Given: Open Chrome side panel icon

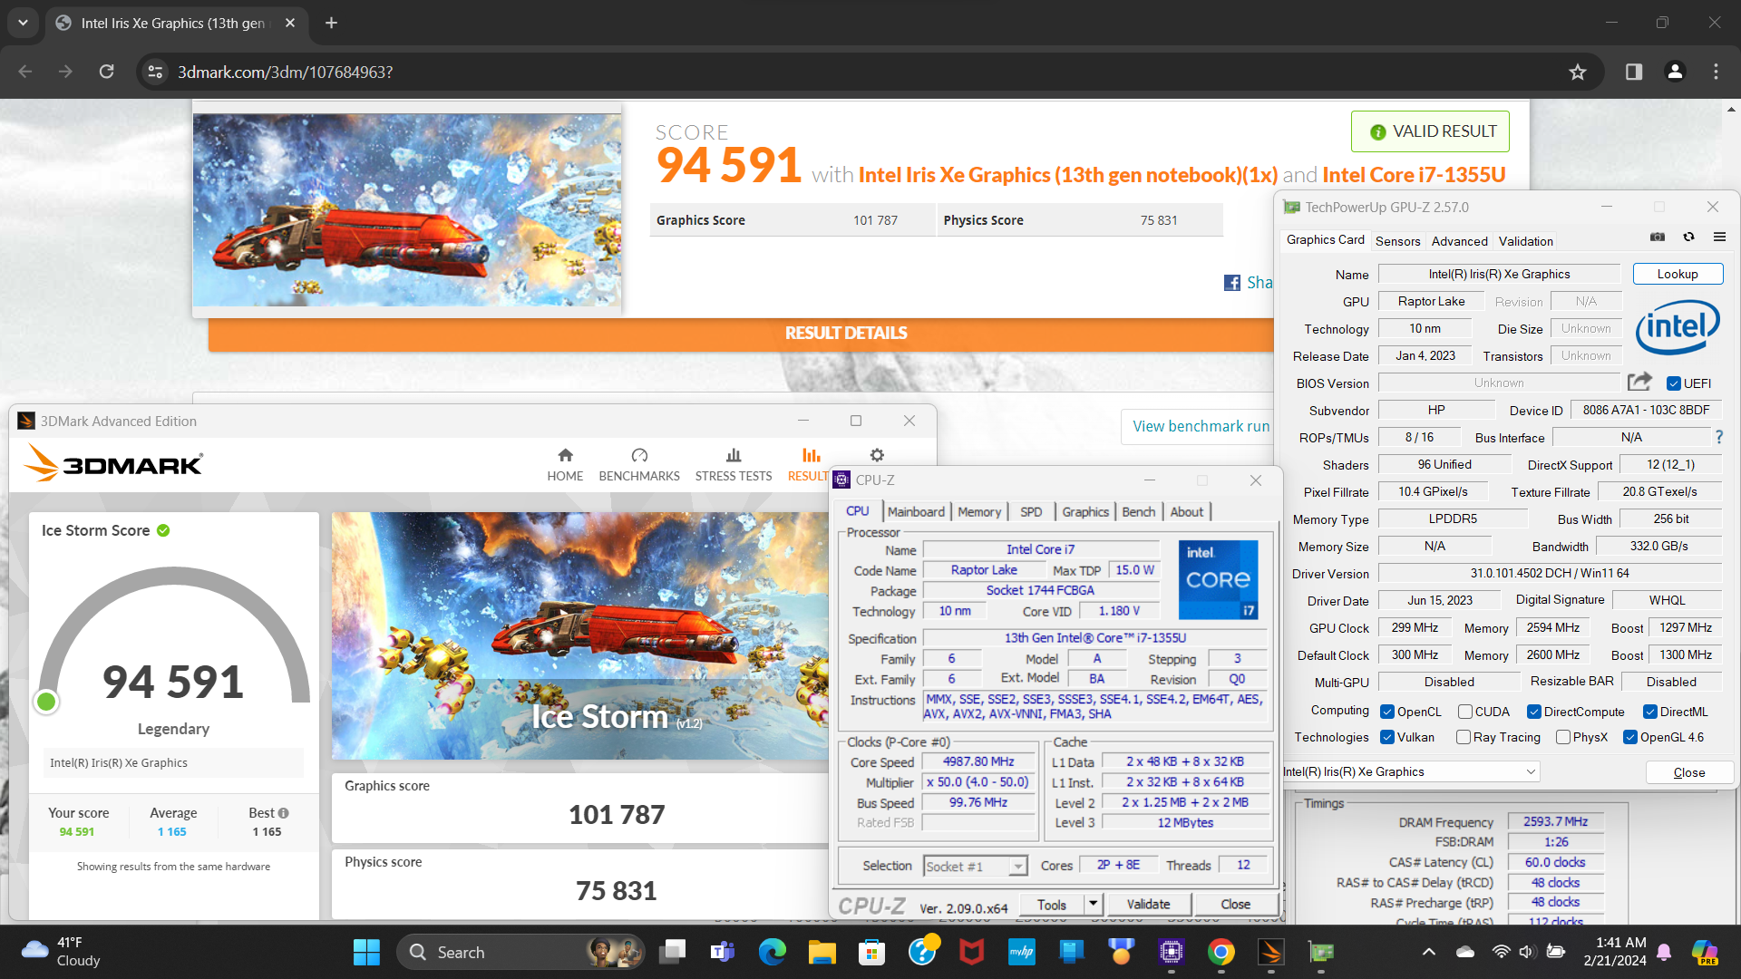Looking at the screenshot, I should pyautogui.click(x=1634, y=72).
